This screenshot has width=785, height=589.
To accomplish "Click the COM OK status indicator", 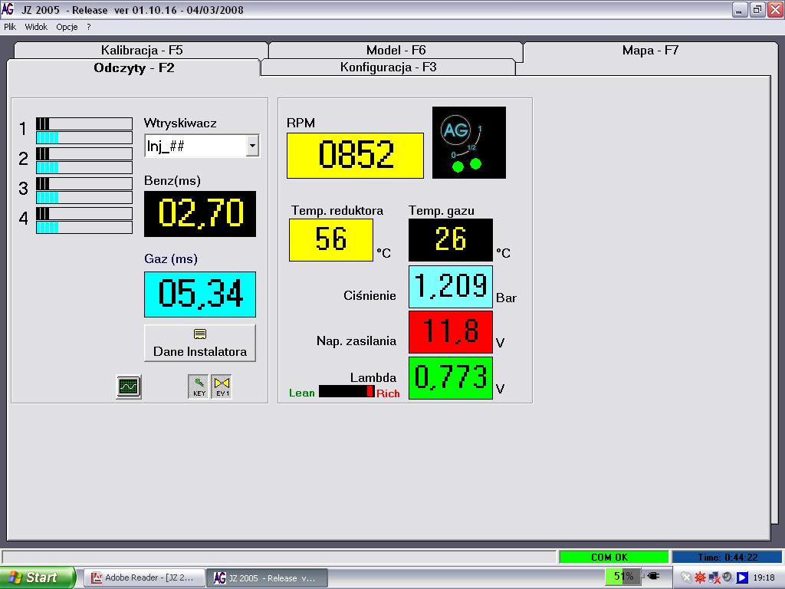I will click(x=614, y=557).
